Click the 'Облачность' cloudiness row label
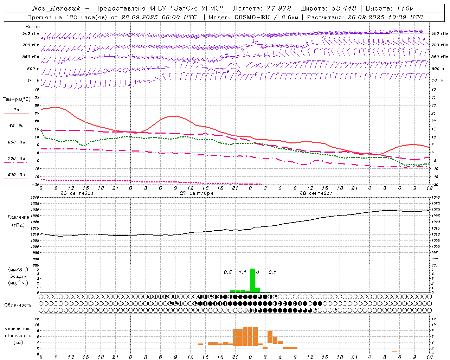The image size is (450, 360). click(x=18, y=305)
